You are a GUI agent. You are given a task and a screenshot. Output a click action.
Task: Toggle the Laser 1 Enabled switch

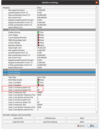click(38, 82)
